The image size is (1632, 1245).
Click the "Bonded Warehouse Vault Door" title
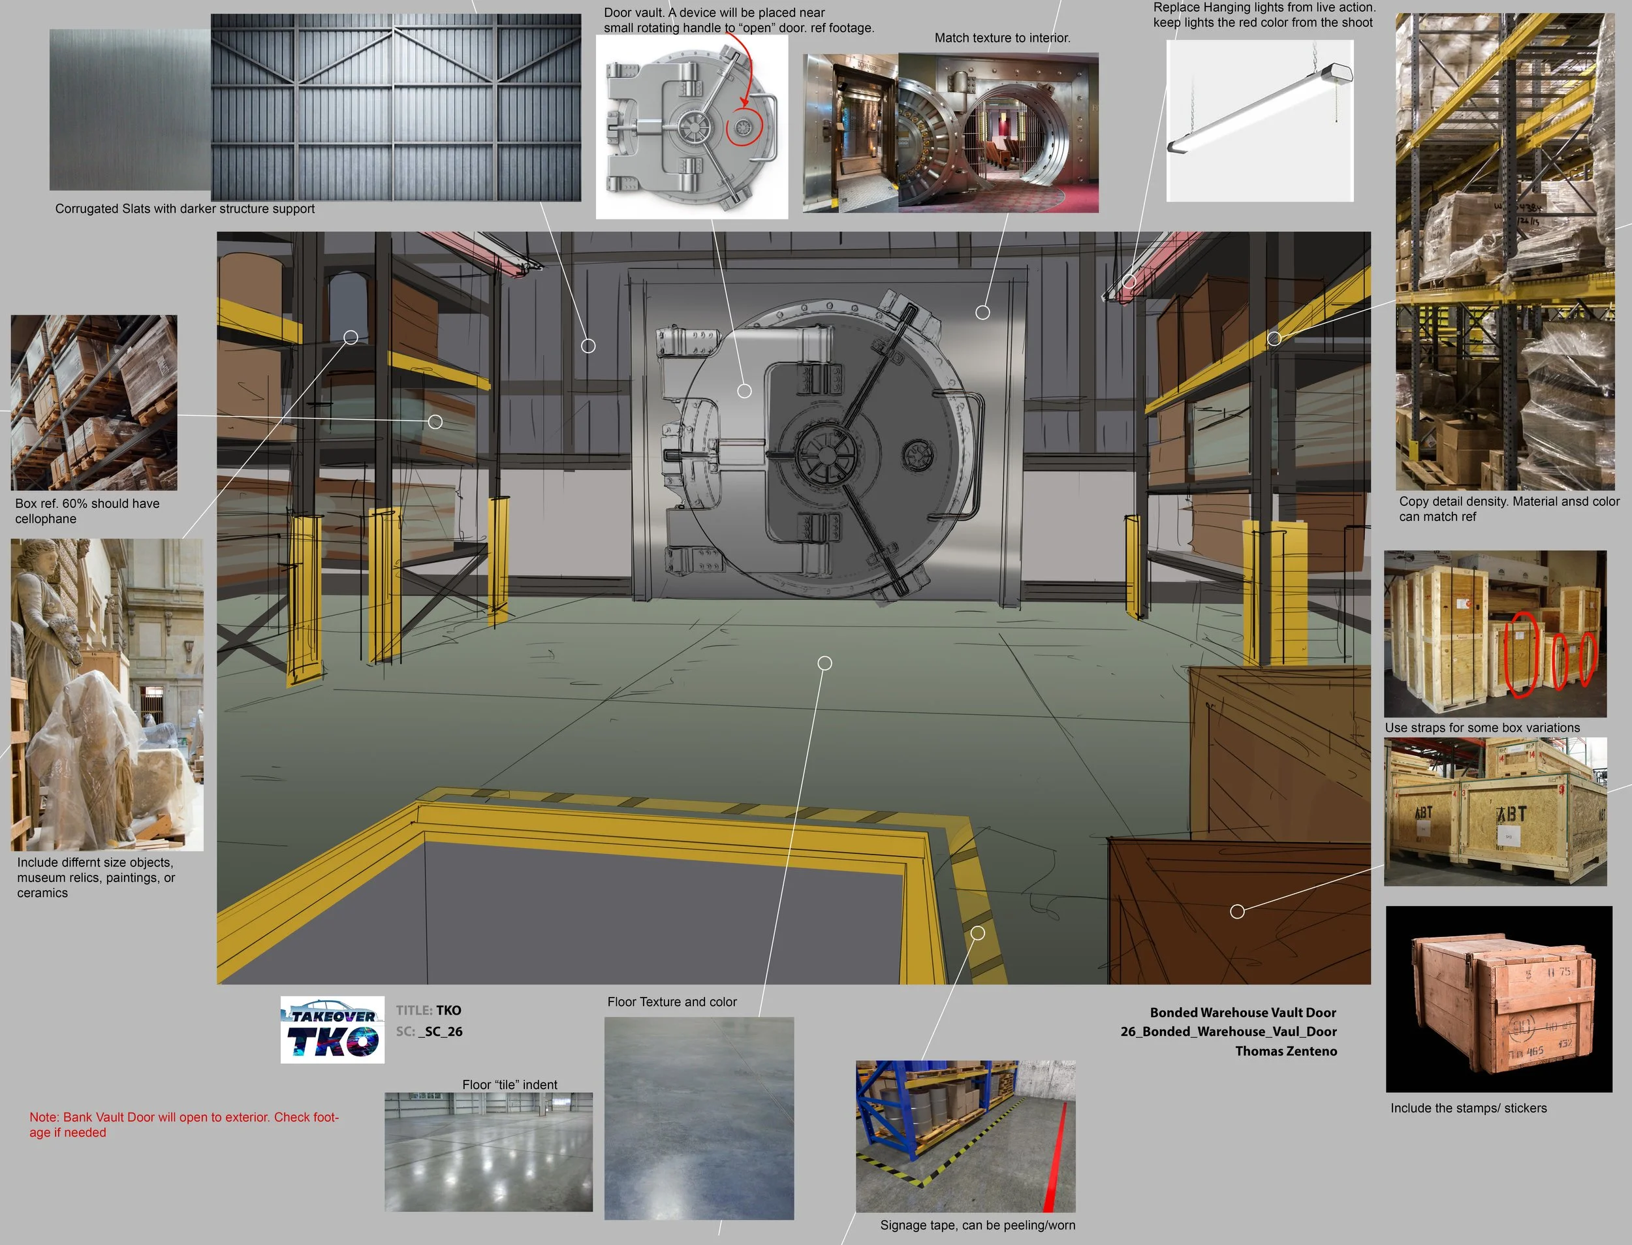[1243, 1013]
